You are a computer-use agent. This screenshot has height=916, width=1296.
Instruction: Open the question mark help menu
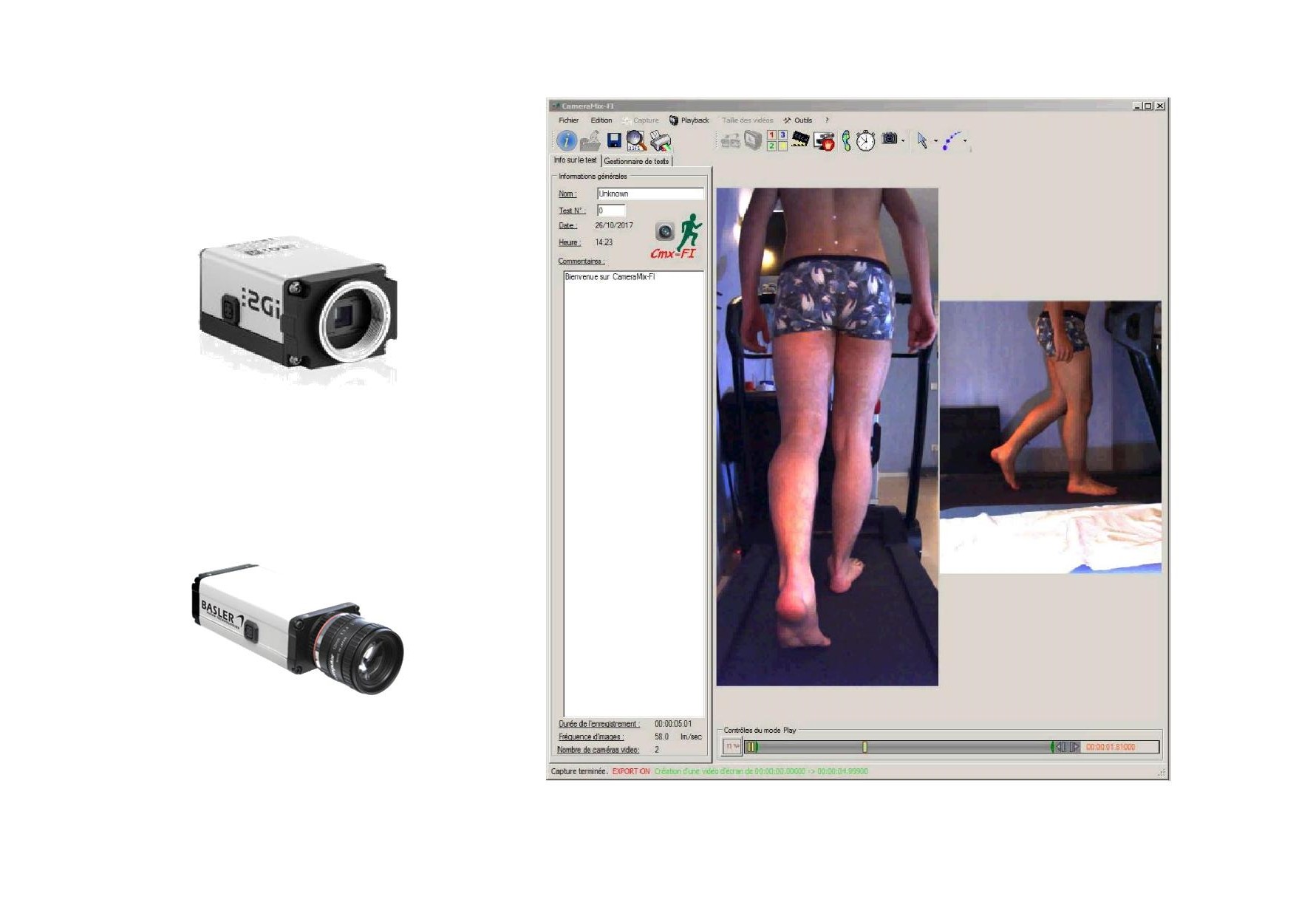tap(827, 120)
